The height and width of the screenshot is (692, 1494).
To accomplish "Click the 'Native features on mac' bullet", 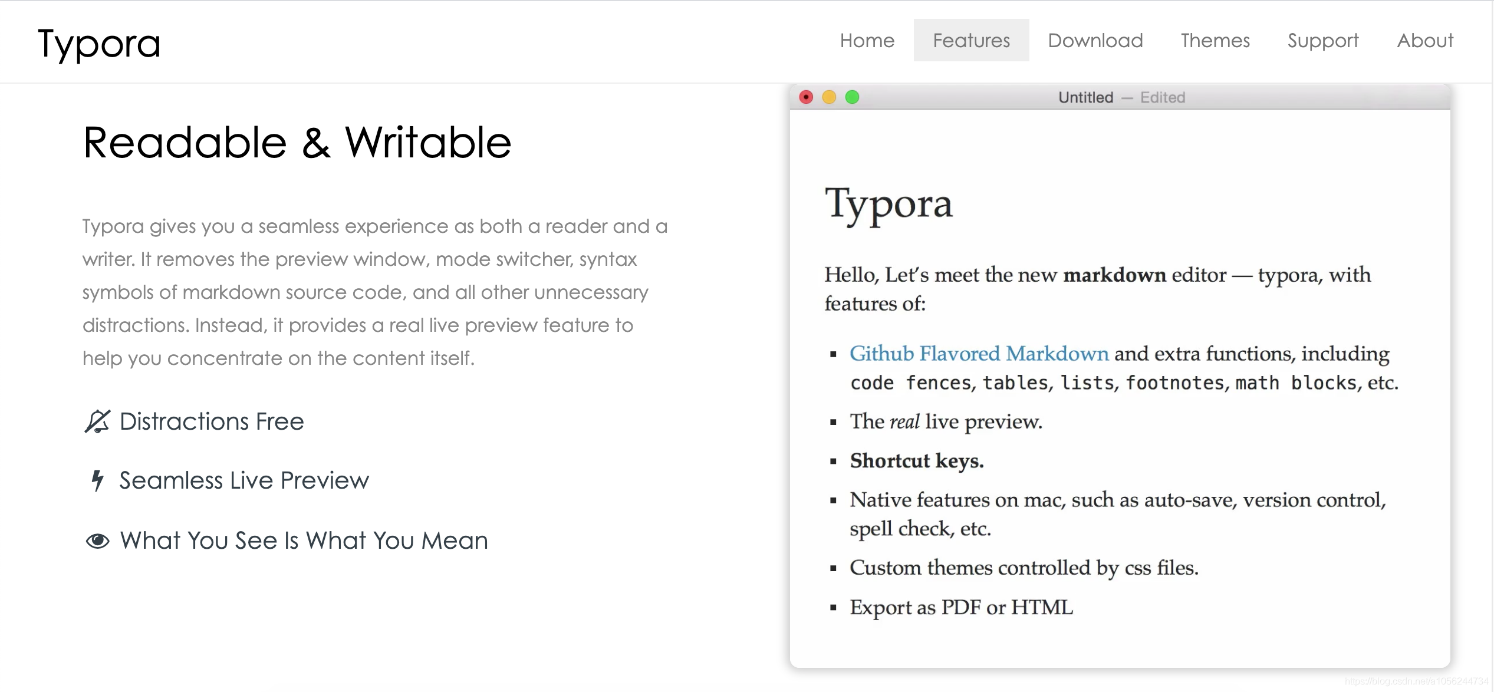I will (1118, 514).
